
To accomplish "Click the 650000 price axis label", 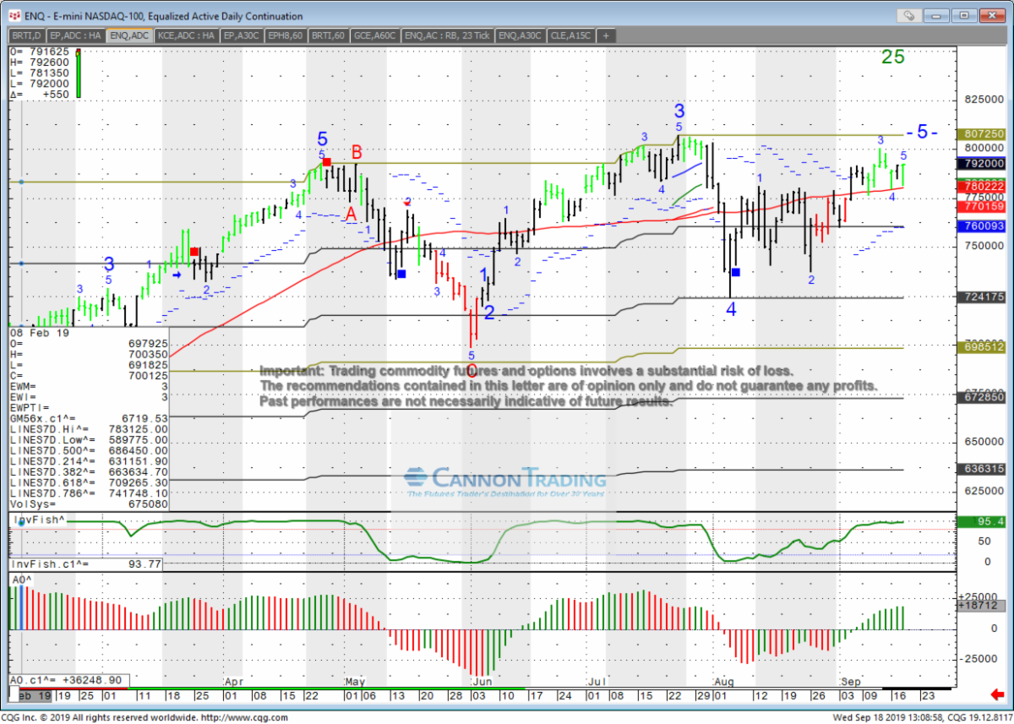I will click(x=983, y=442).
